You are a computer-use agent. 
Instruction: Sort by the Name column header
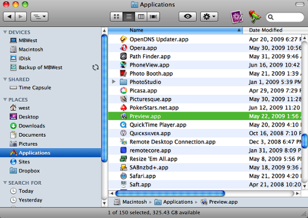click(175, 30)
